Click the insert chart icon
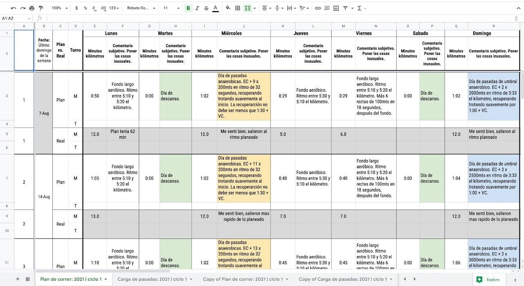Screen dimensions: 524x286 pyautogui.click(x=336, y=8)
